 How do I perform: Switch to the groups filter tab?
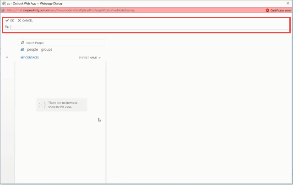pos(46,49)
